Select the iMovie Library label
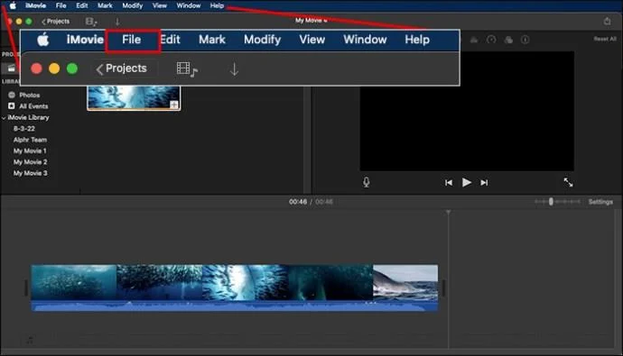Viewport: 623px width, 356px height. click(x=28, y=118)
